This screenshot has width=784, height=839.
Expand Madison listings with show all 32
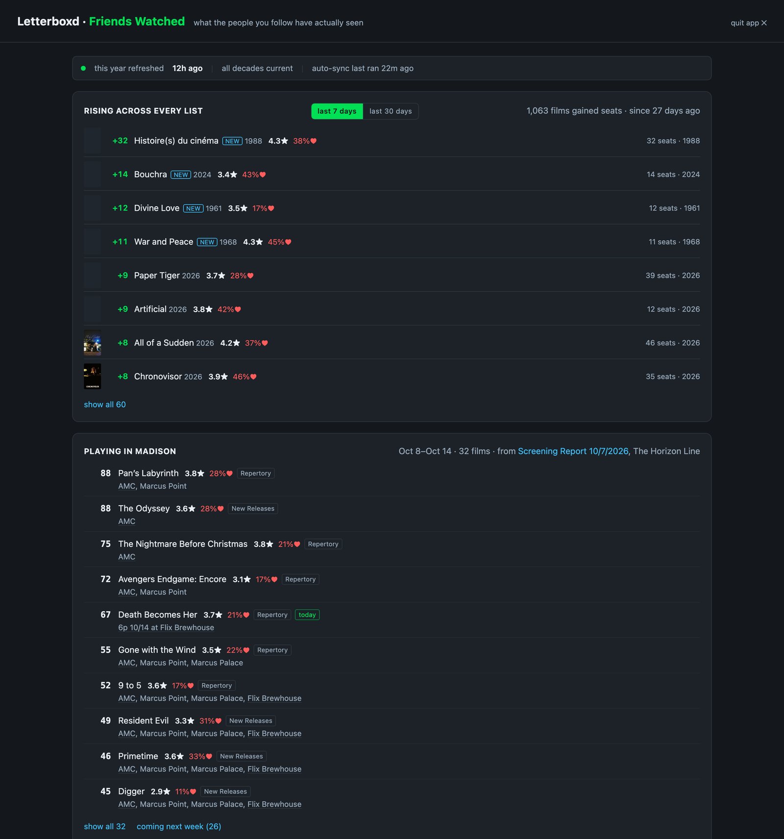click(105, 826)
